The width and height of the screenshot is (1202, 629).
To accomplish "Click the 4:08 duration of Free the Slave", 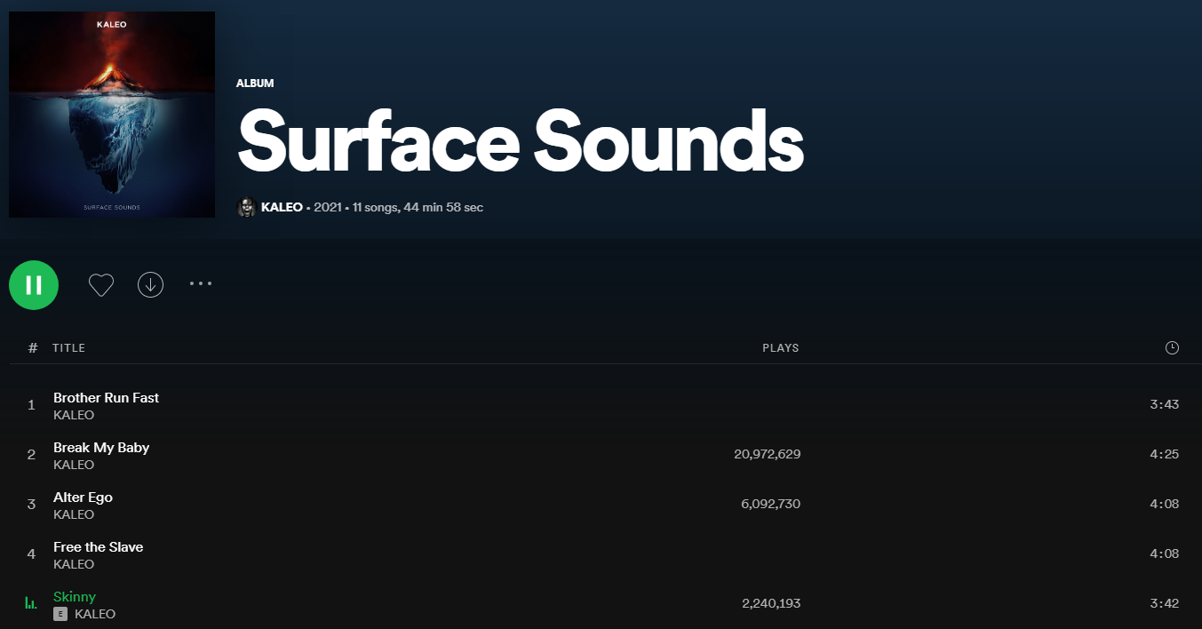I will coord(1164,553).
